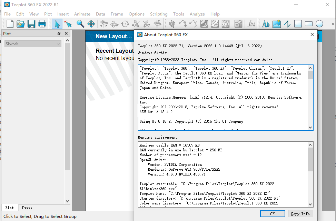Click the license text scroll down arrow

tap(310, 128)
